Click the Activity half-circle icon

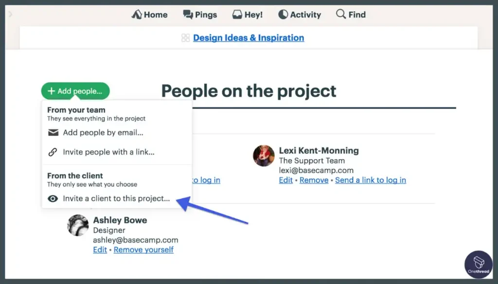tap(283, 15)
